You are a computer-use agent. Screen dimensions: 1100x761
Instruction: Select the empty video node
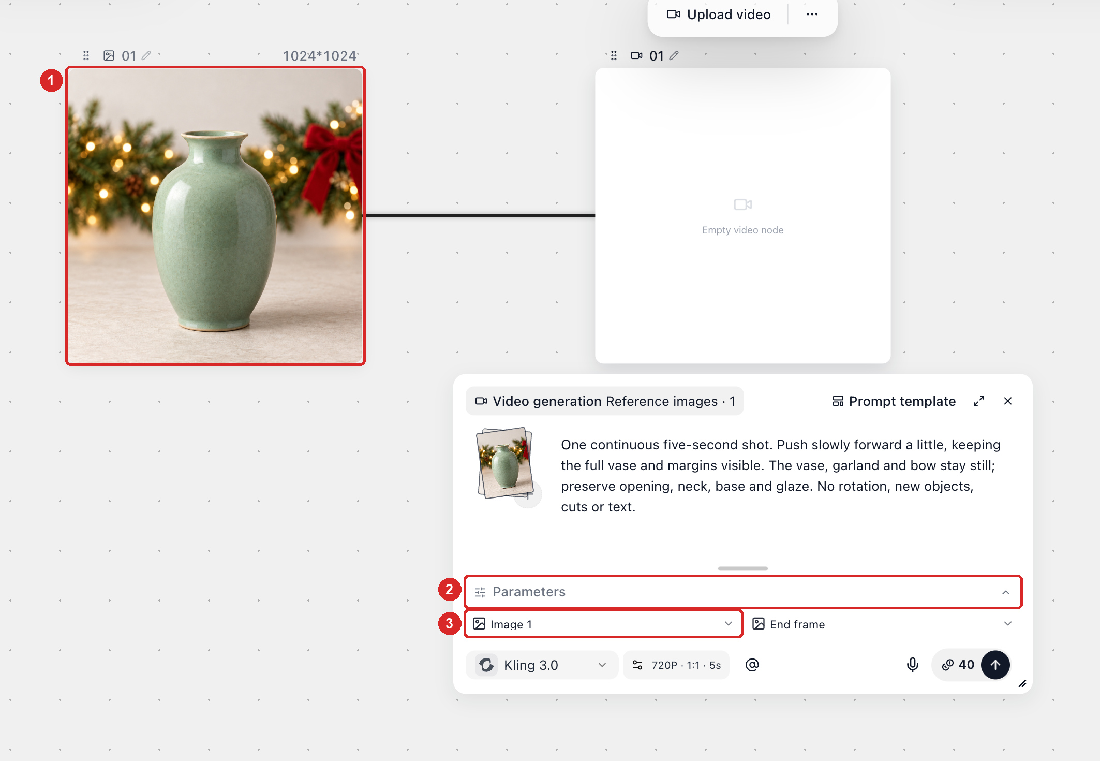pyautogui.click(x=742, y=216)
